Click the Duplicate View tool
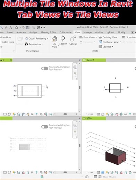136x180 pixels. click(109, 42)
